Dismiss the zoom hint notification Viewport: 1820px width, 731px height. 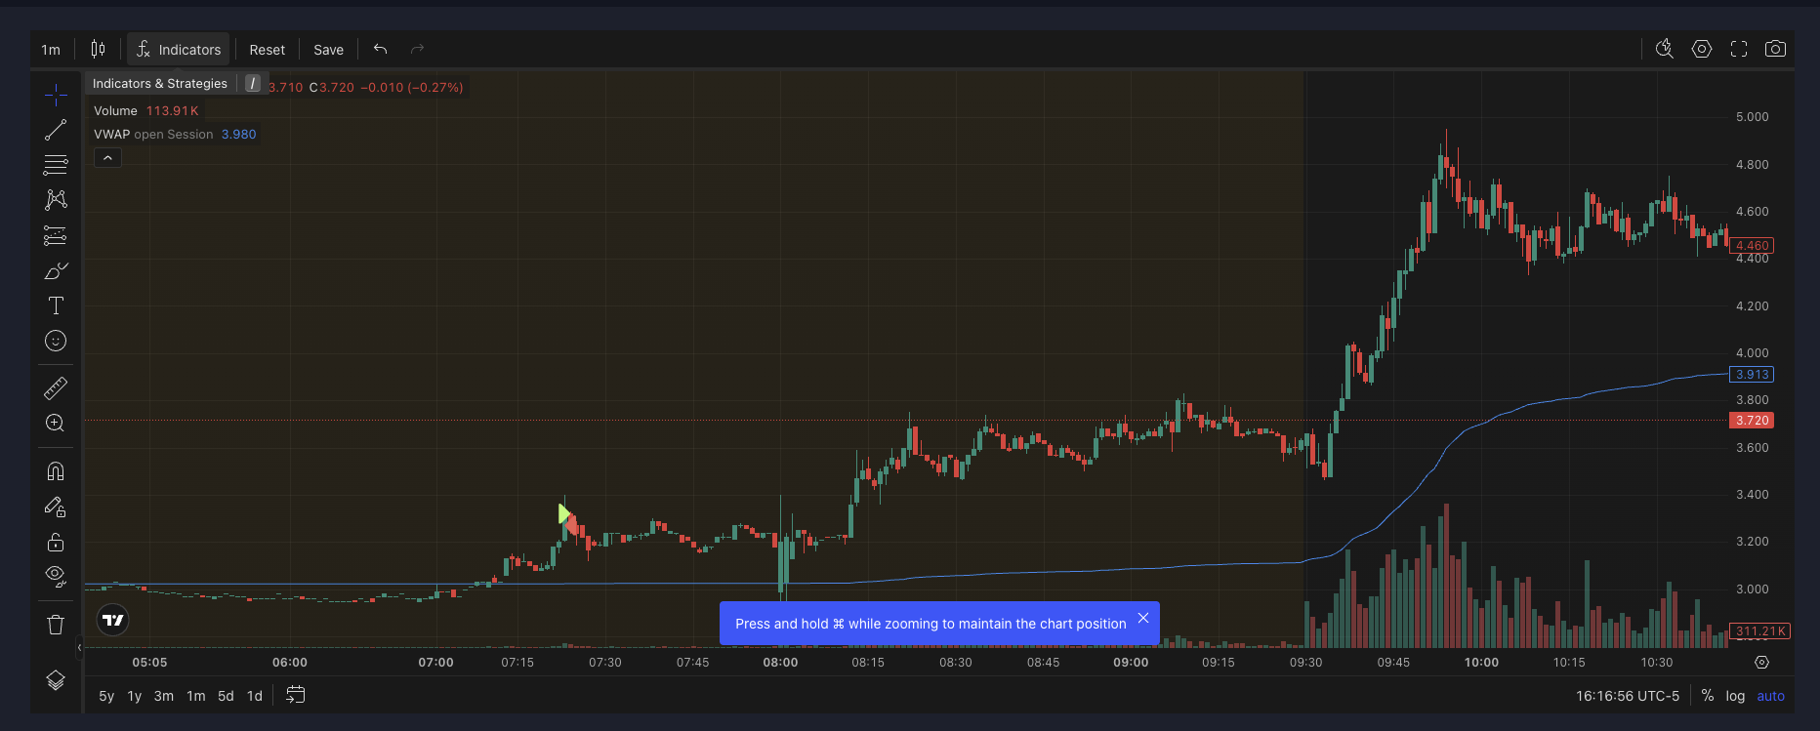pos(1143,618)
